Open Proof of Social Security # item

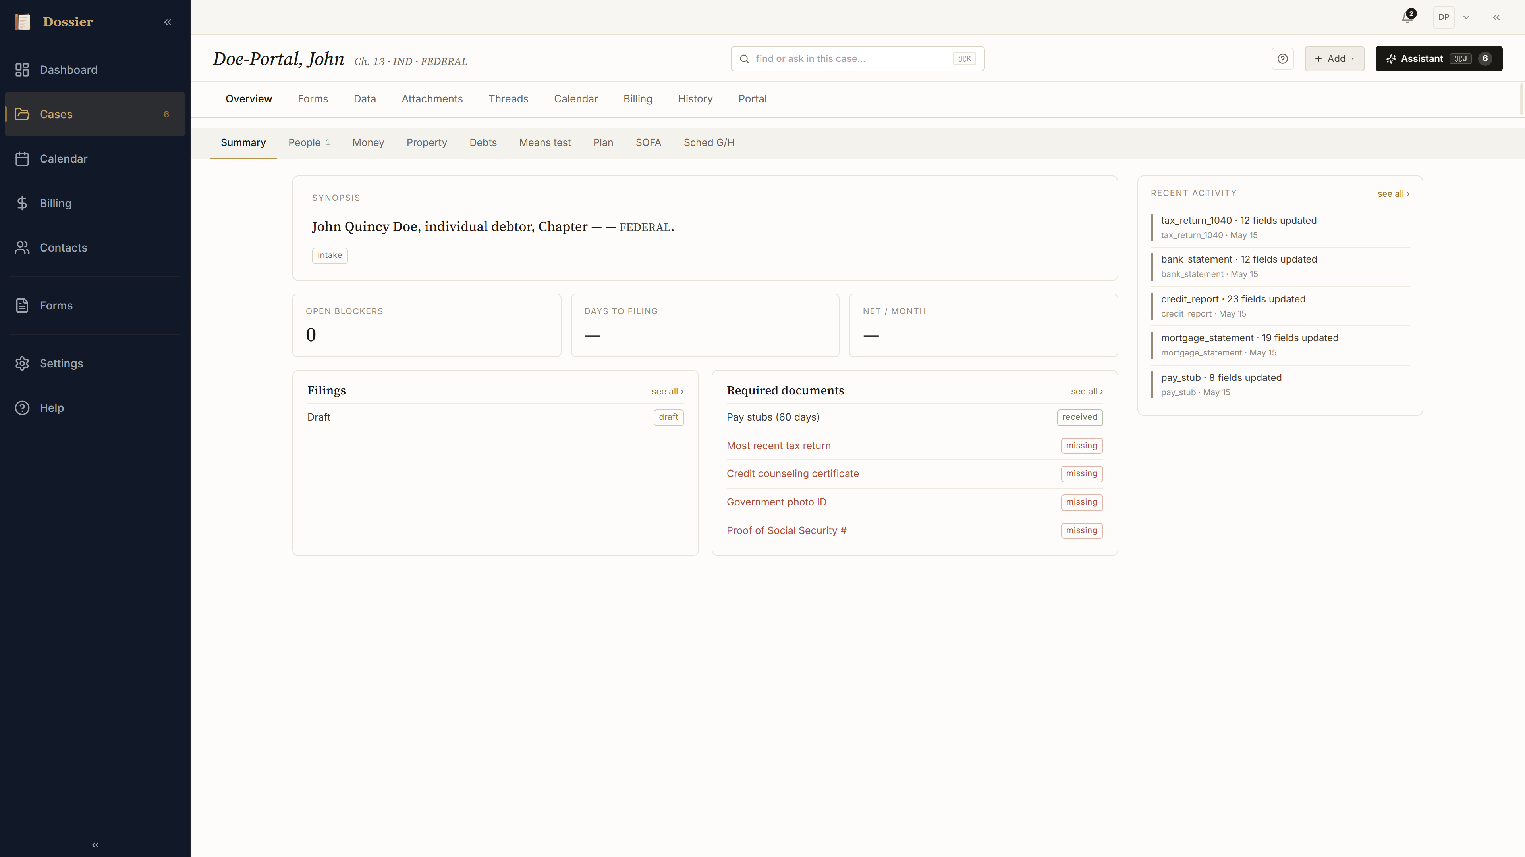point(915,530)
